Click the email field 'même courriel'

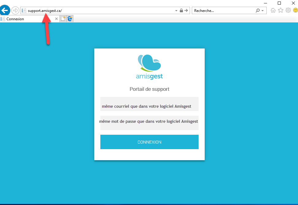[x=149, y=104]
